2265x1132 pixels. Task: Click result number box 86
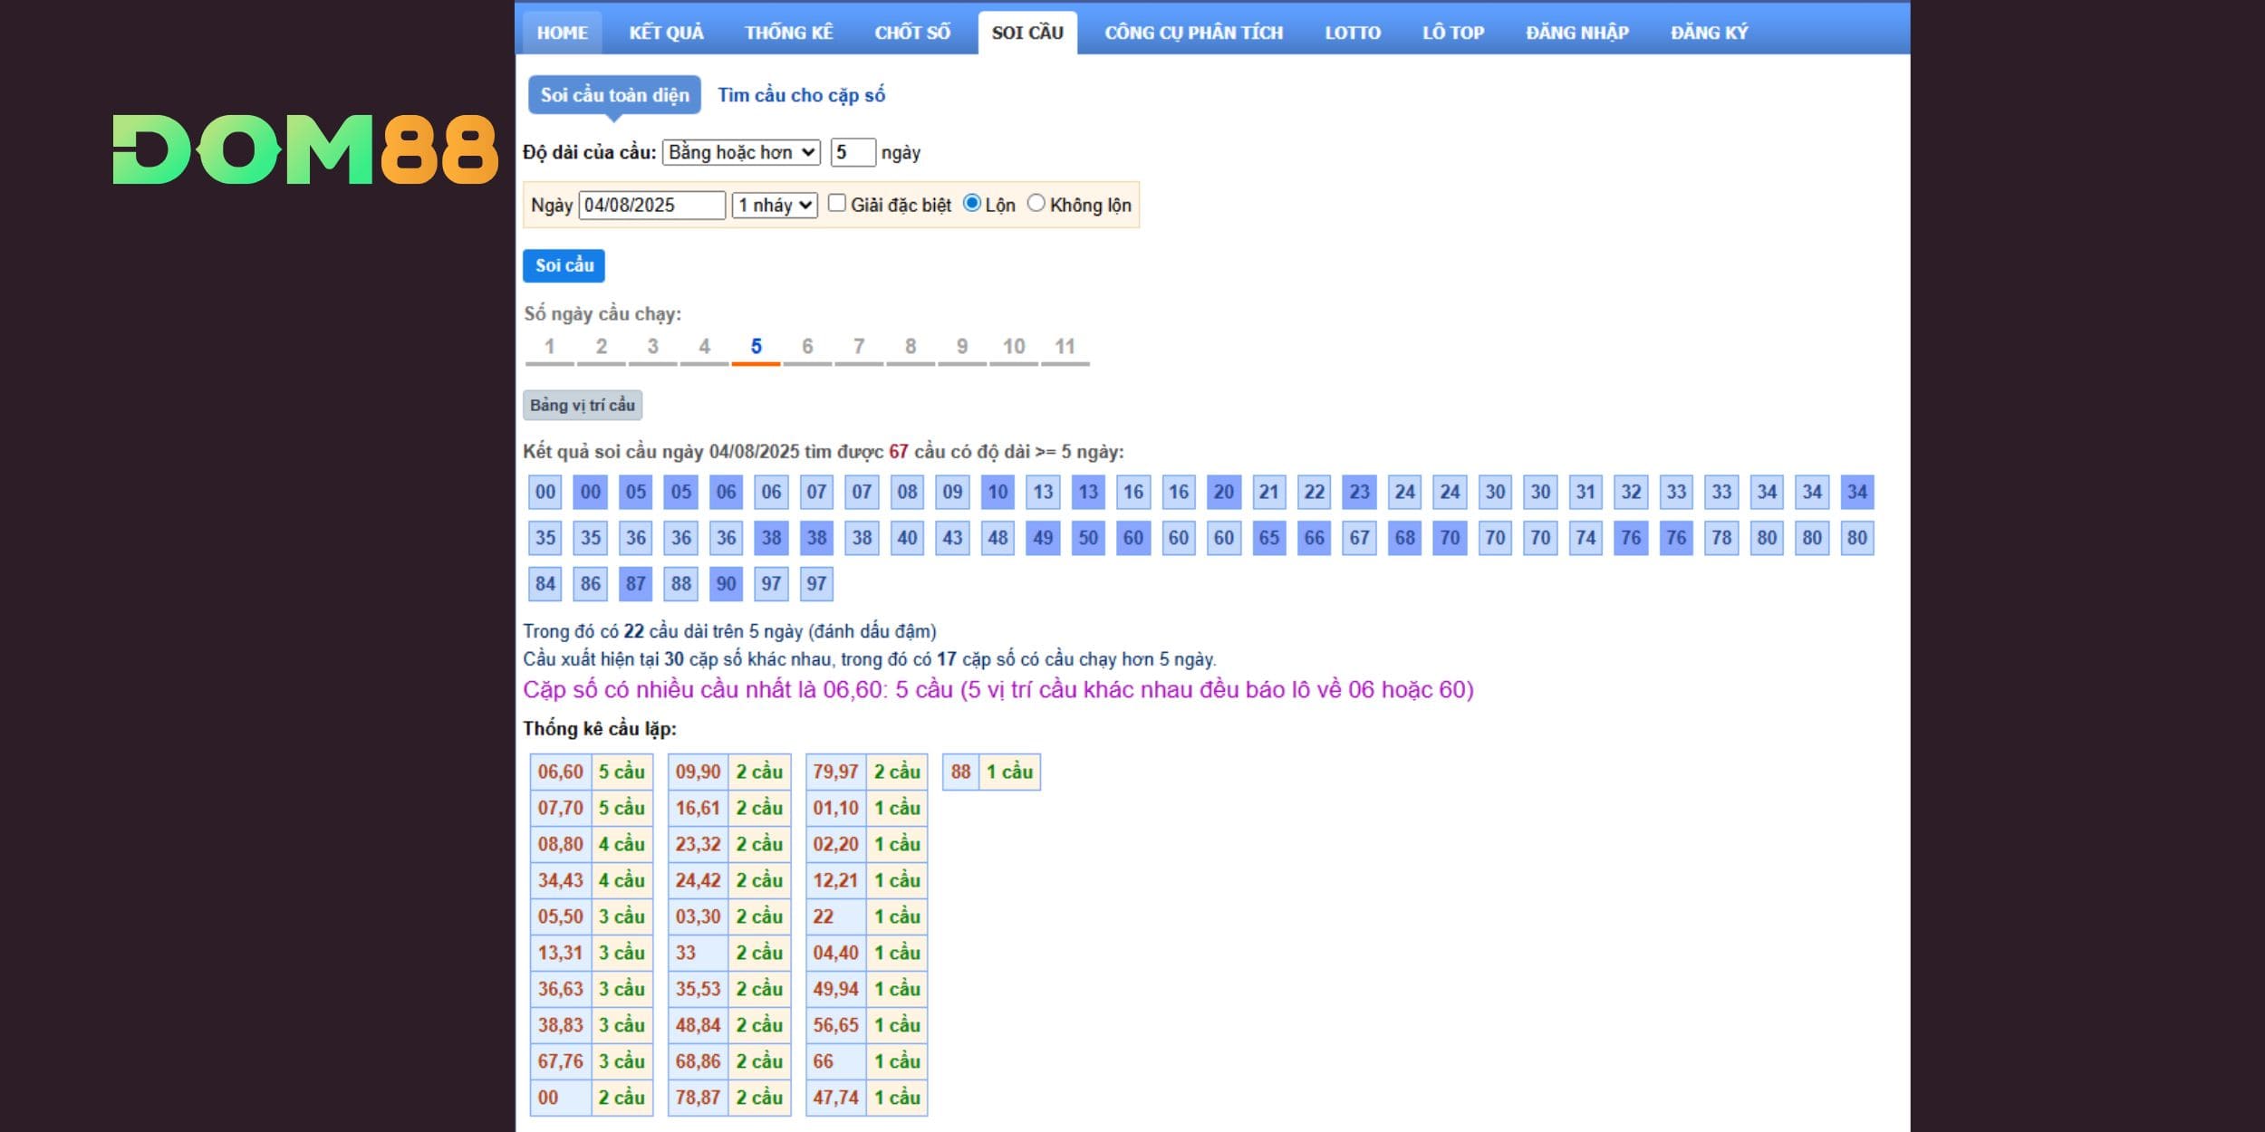click(x=591, y=584)
